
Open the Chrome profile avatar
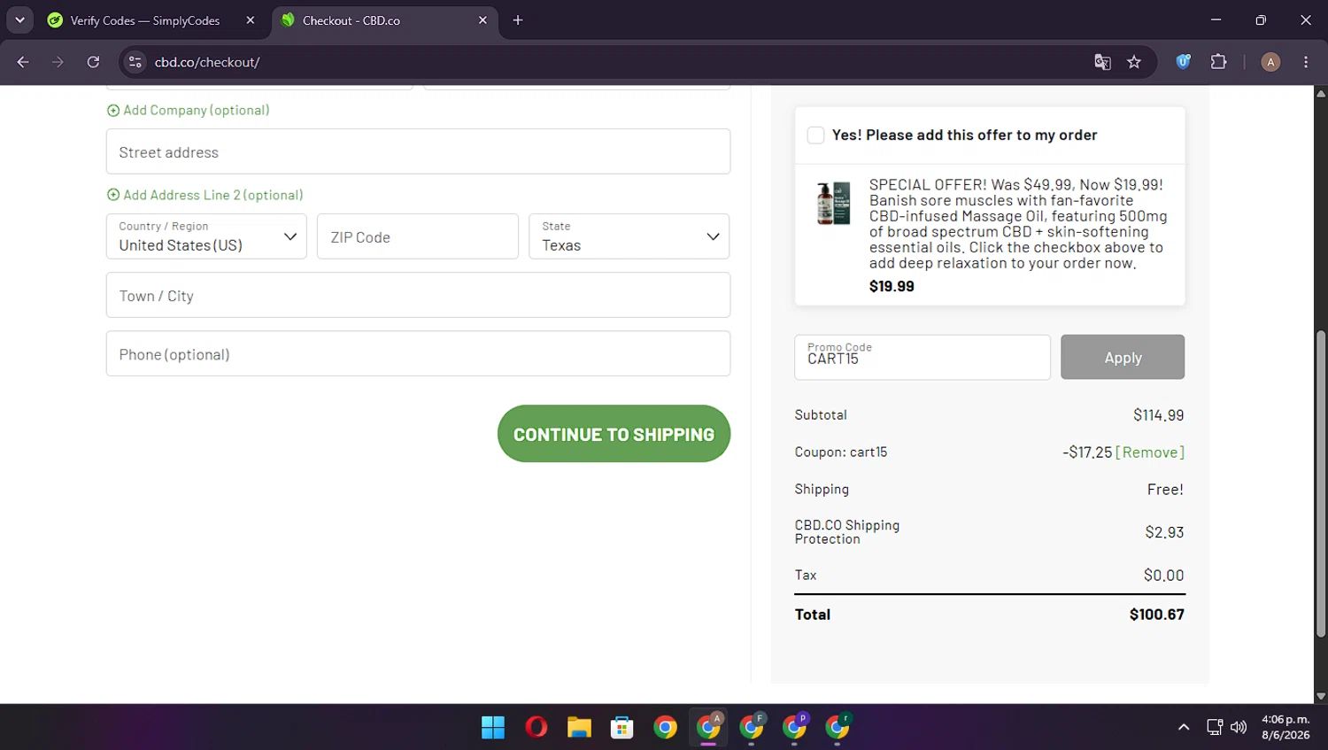(1270, 62)
